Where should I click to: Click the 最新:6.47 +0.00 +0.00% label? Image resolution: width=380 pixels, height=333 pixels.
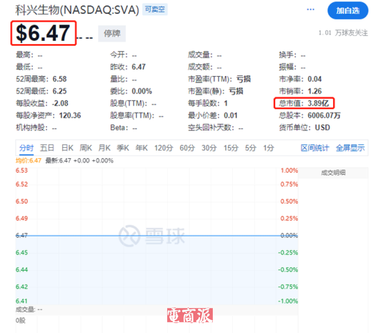(79, 161)
